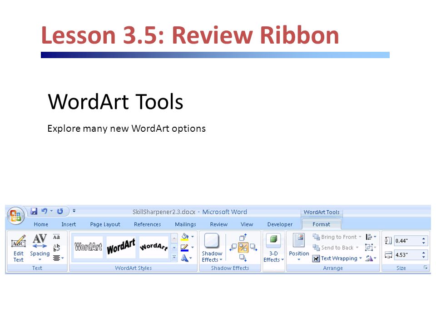The width and height of the screenshot is (436, 327).
Task: Open the Bring to Front dropdown arrow
Action: (360, 237)
